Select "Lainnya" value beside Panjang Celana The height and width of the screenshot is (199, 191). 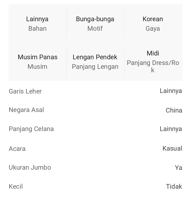[x=171, y=129]
